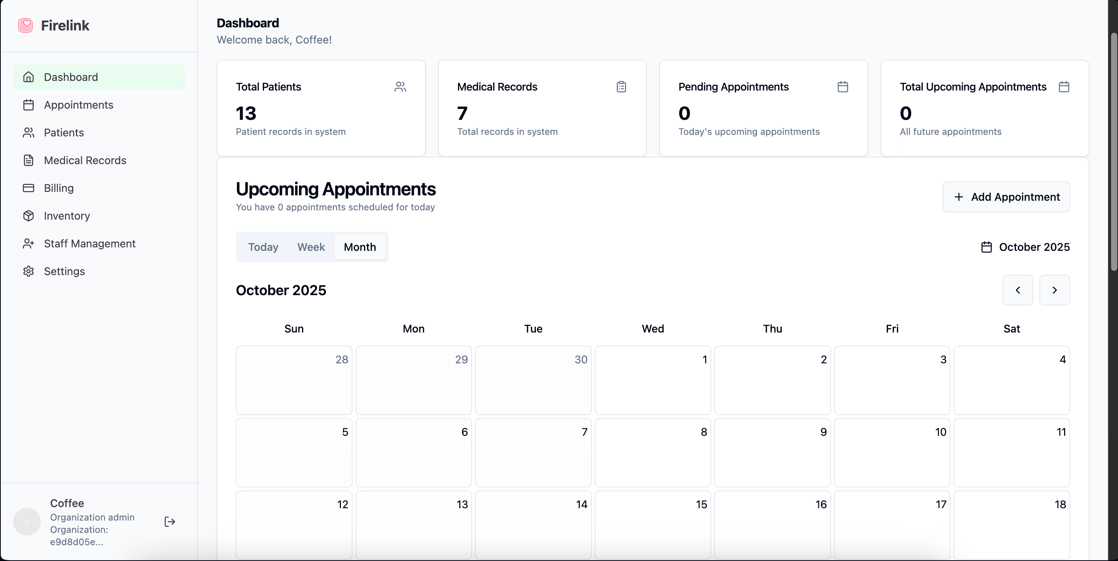Switch to the Today view tab
The image size is (1118, 561).
(x=263, y=247)
